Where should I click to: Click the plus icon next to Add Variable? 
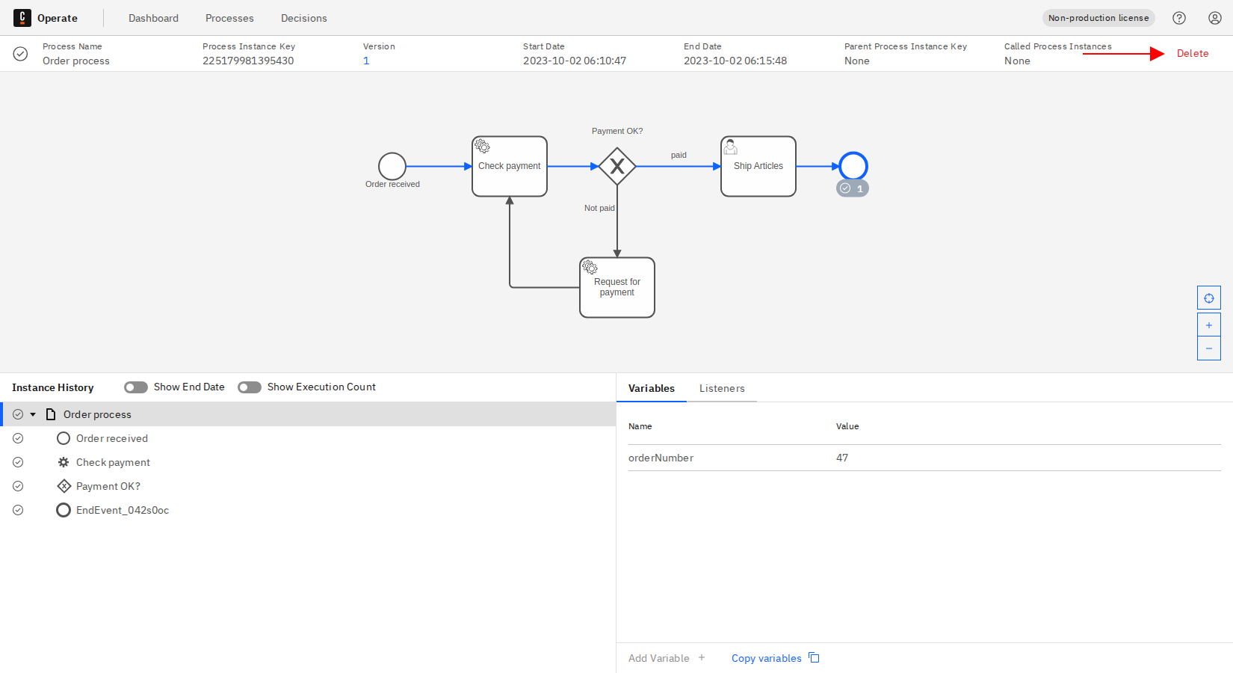[701, 657]
